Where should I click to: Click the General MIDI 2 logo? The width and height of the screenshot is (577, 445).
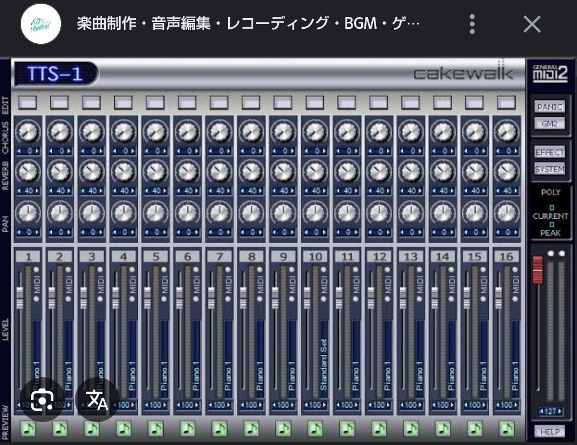(x=550, y=74)
